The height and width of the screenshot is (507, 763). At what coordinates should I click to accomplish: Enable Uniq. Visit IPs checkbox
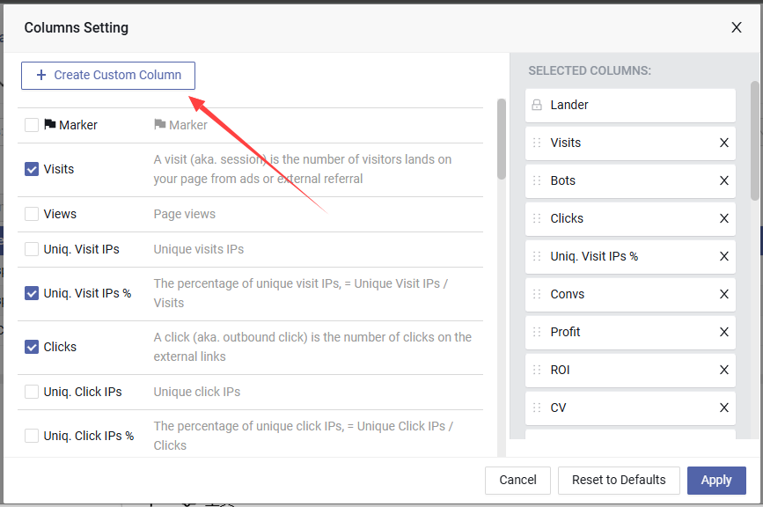coord(32,249)
